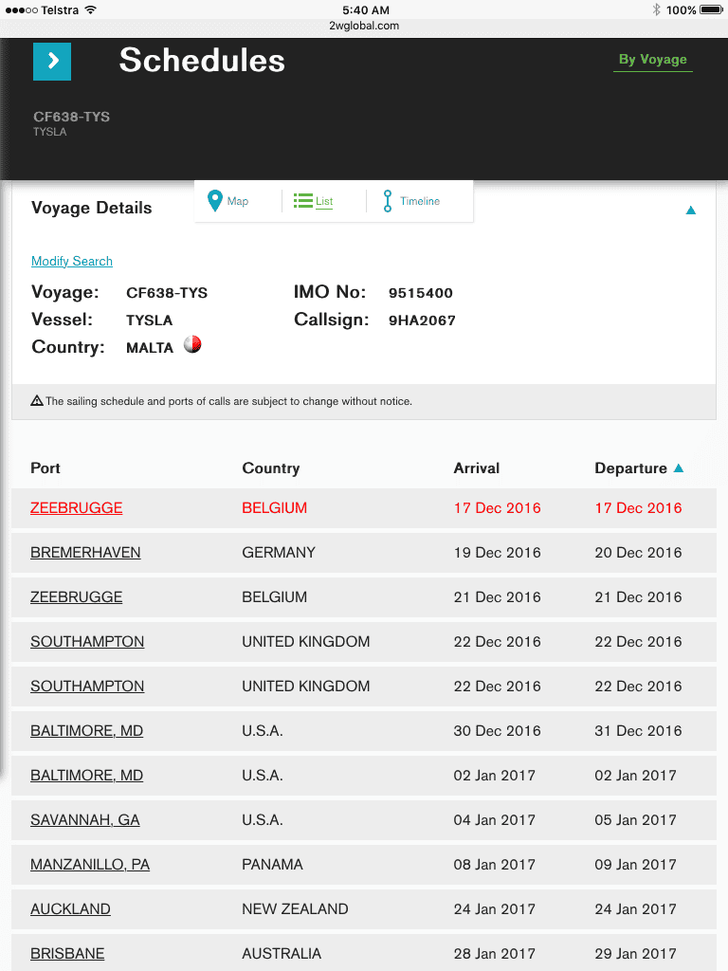Open BALTIMORE, MD link arriving 30 Dec 2016
The width and height of the screenshot is (728, 971).
(86, 731)
